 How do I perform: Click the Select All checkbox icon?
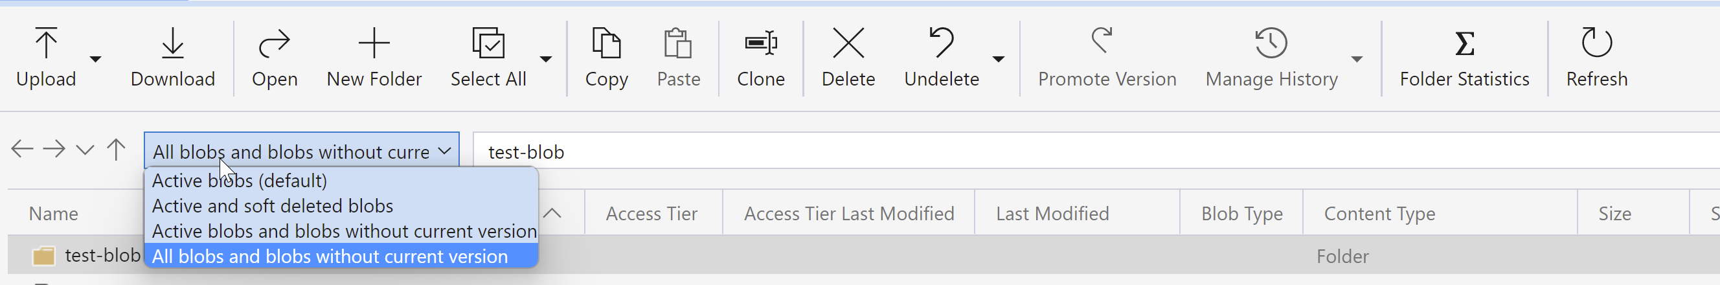[488, 43]
